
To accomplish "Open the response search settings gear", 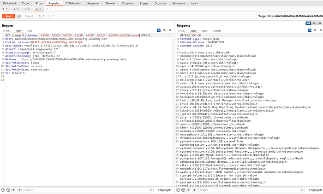I will coord(184,189).
